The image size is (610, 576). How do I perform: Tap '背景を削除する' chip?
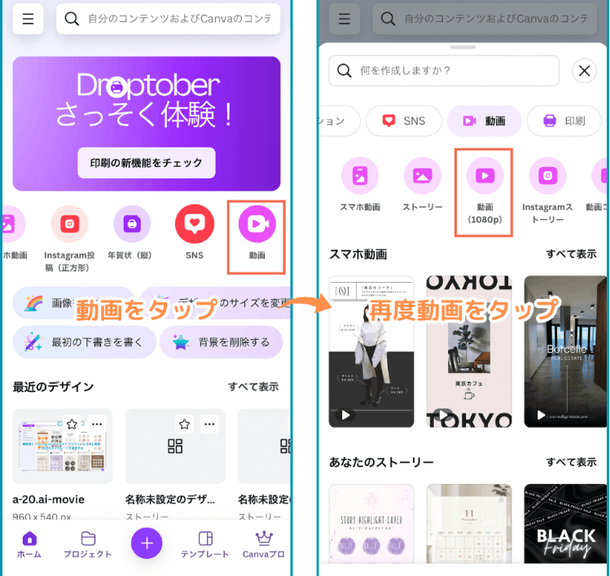[221, 342]
